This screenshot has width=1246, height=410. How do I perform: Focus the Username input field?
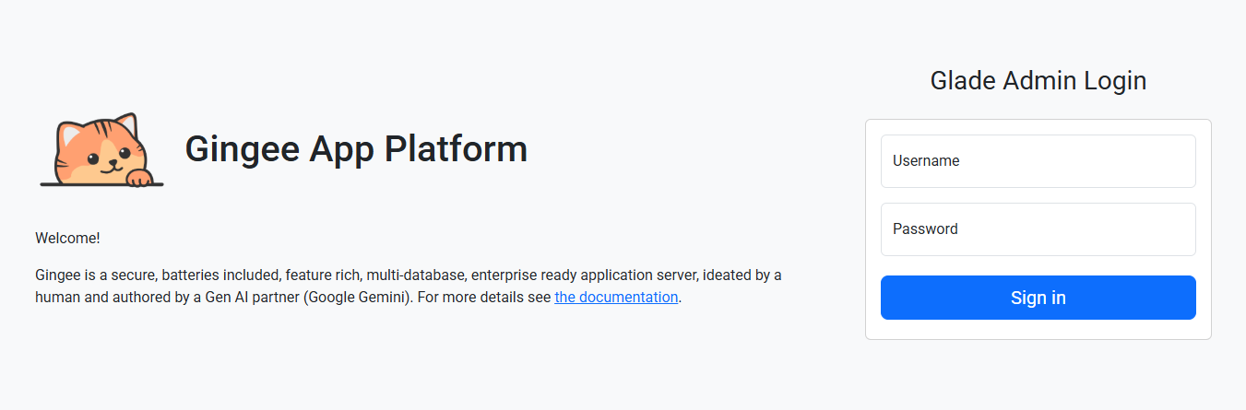1038,161
